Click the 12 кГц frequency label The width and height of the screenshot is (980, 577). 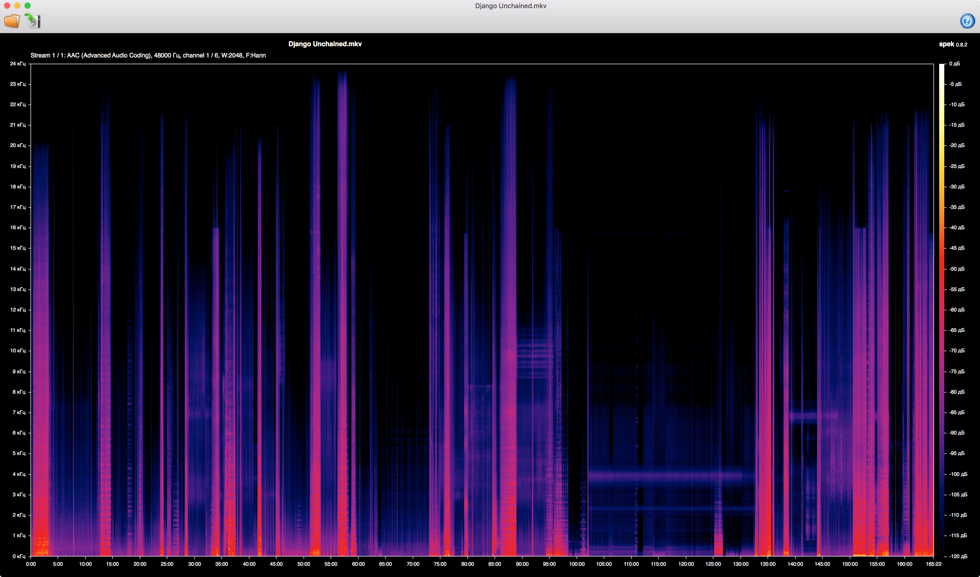tap(18, 310)
